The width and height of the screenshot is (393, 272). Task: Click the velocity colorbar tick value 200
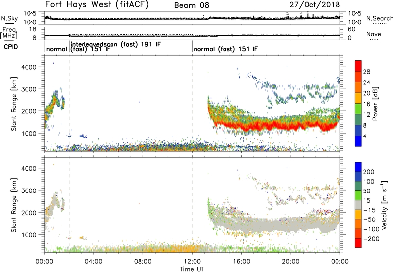(x=369, y=172)
